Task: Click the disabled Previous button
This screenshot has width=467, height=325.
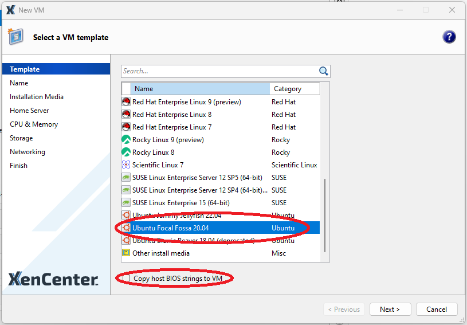Action: click(344, 309)
